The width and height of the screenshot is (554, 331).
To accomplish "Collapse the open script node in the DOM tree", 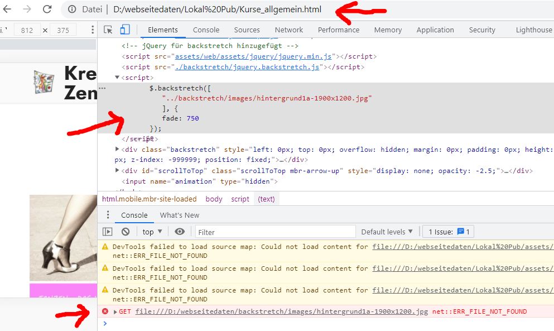I will pyautogui.click(x=117, y=78).
